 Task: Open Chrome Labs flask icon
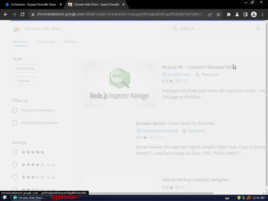click(237, 15)
